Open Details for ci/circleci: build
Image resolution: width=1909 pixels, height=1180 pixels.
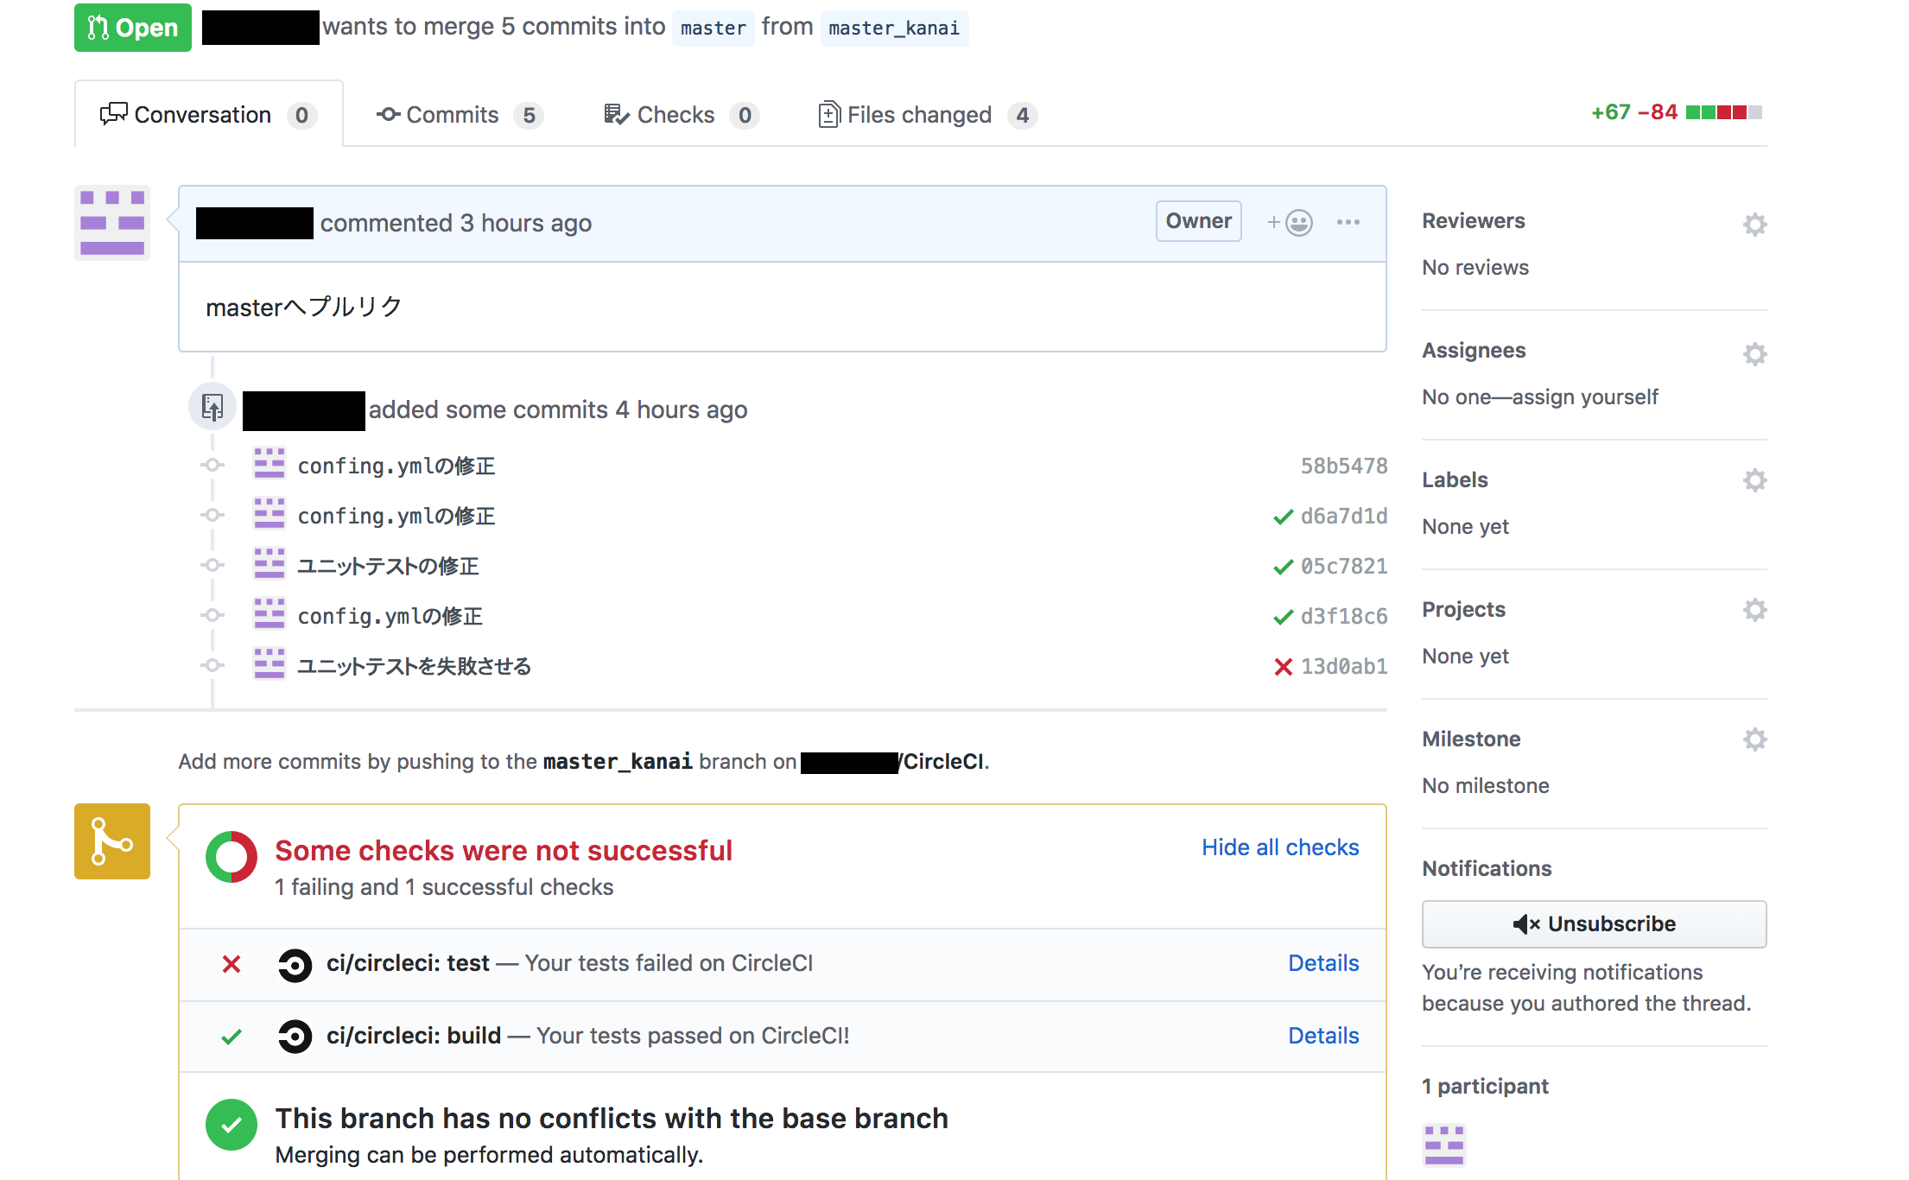coord(1323,1036)
